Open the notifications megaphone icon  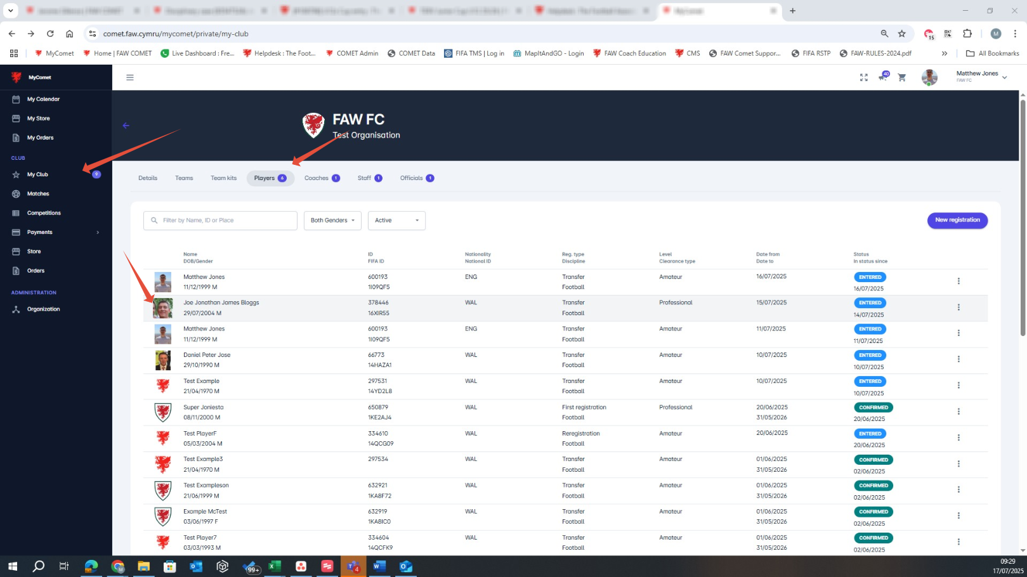pos(883,77)
